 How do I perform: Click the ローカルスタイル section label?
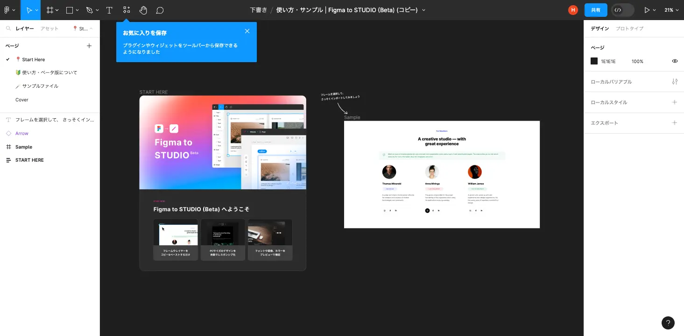609,102
